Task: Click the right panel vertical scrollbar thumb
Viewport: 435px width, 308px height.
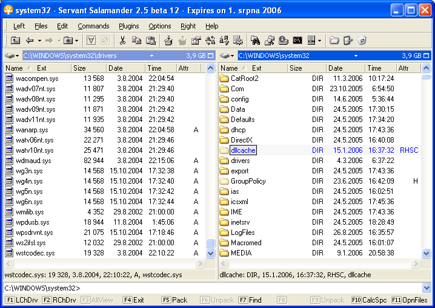Action: tap(427, 76)
